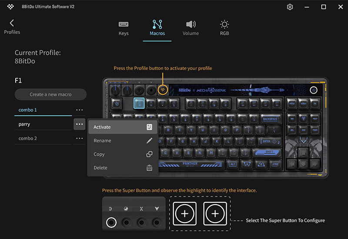Click the Delete trash icon in menu
This screenshot has width=348, height=239.
pos(149,168)
